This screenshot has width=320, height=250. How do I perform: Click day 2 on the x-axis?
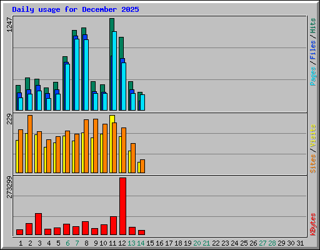30,243
